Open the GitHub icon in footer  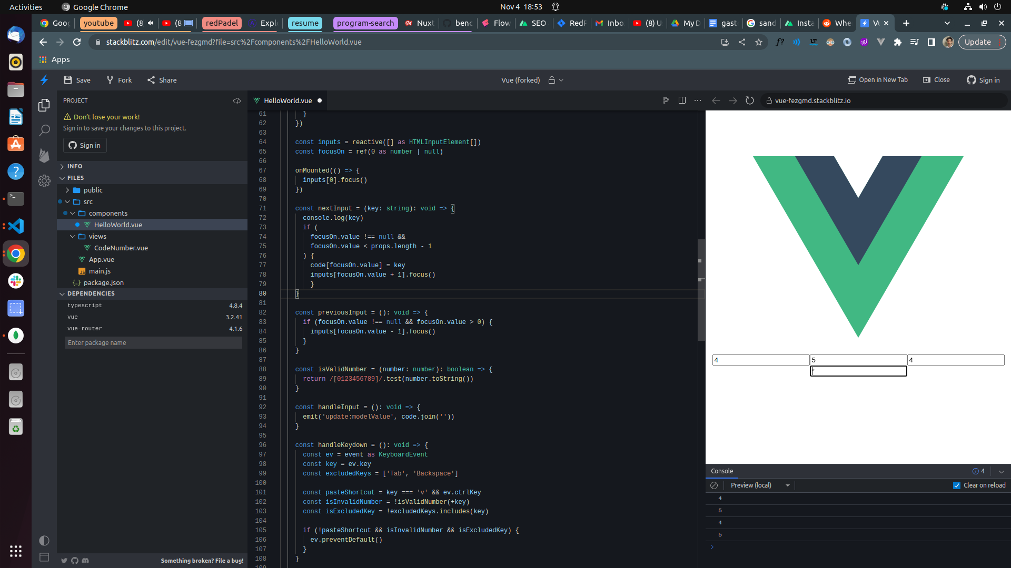click(75, 561)
